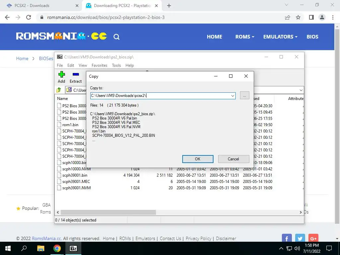Click Chrome's forward arrow

18,17
